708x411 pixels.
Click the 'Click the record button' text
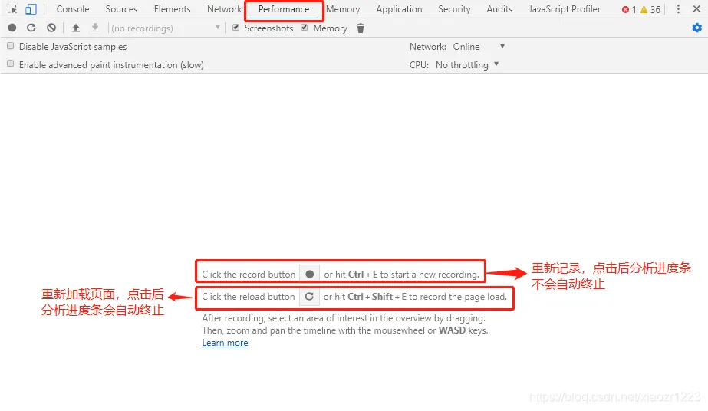point(249,275)
